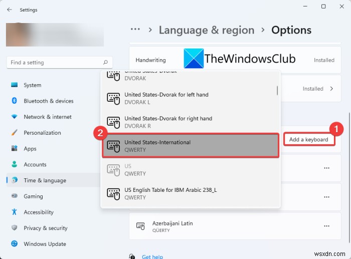The width and height of the screenshot is (351, 259).
Task: Click the main page vertical scrollbar
Action: (349, 177)
